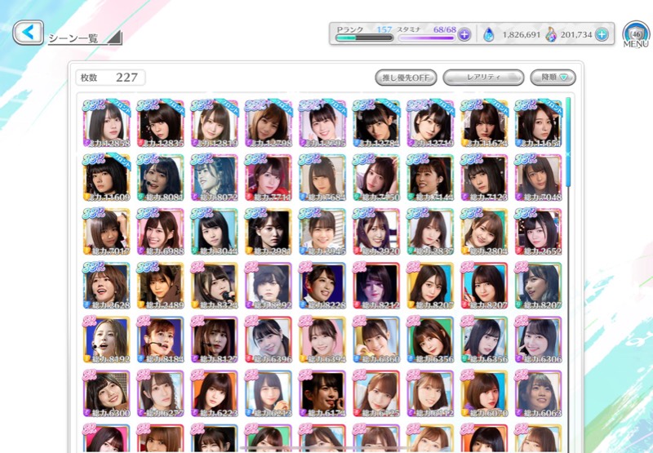This screenshot has width=653, height=453.
Task: Select the SSR card with 総力11609
Action: click(107, 178)
